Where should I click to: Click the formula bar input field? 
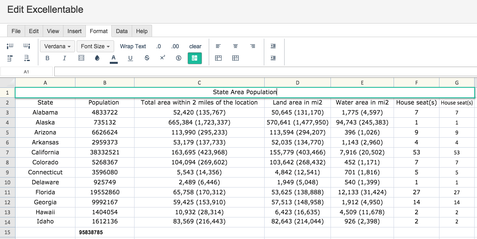(265, 72)
